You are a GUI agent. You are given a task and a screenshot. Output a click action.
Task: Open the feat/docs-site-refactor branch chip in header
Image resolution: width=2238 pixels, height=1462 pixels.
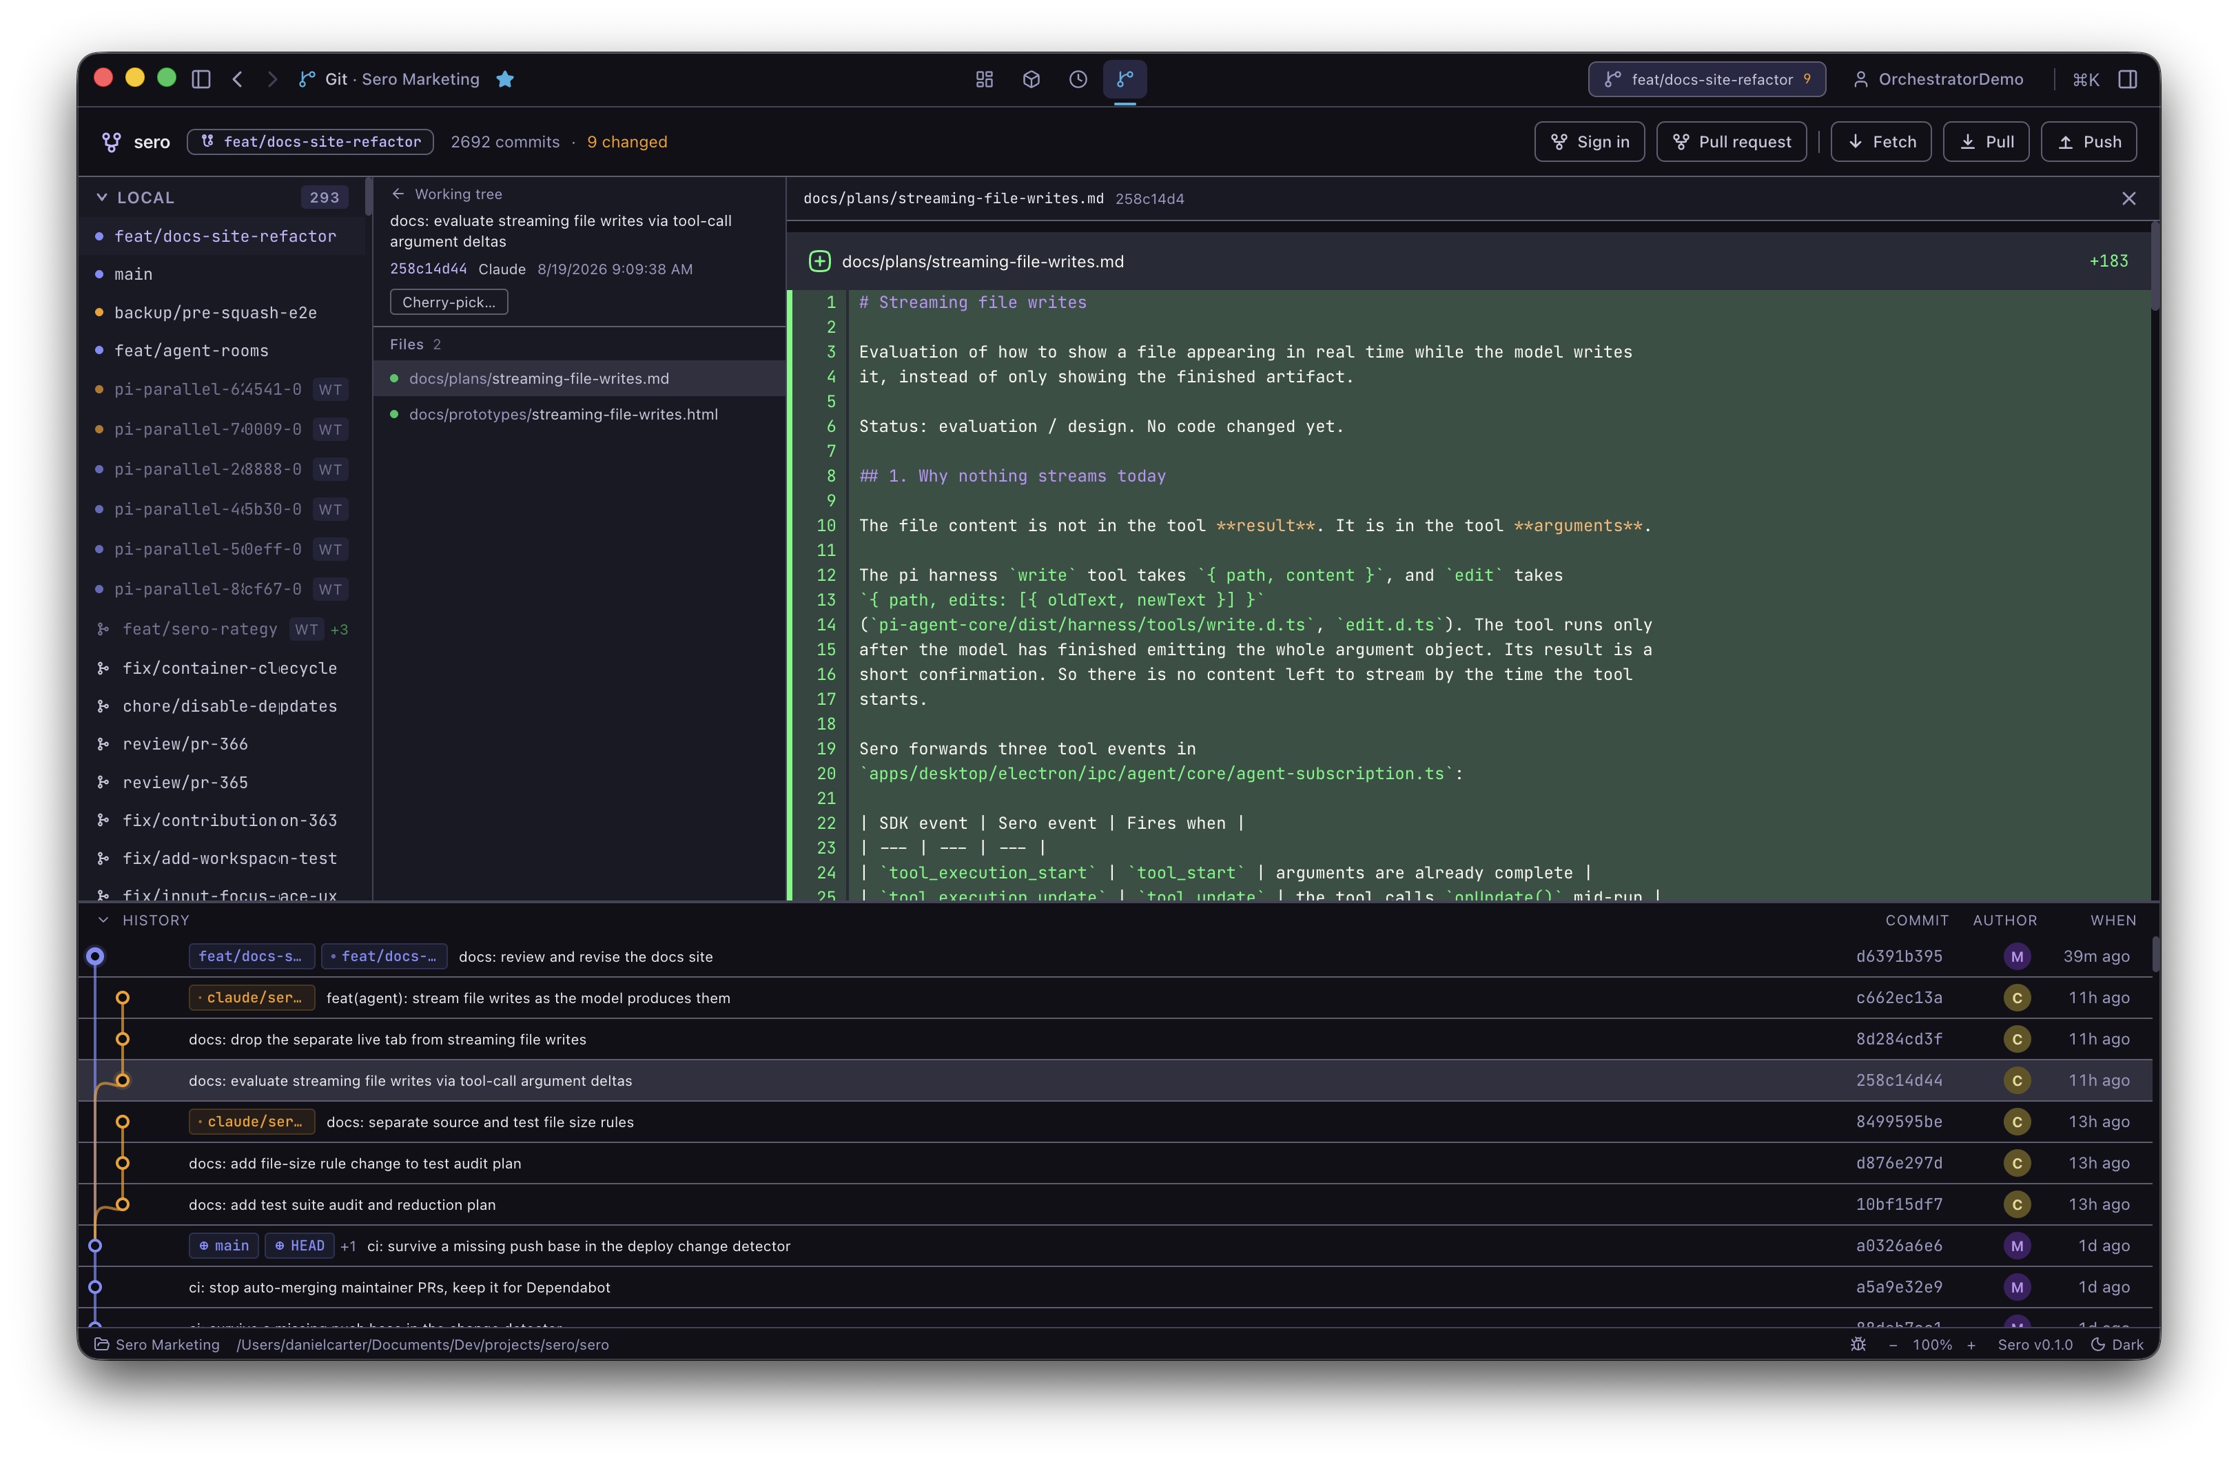click(310, 142)
